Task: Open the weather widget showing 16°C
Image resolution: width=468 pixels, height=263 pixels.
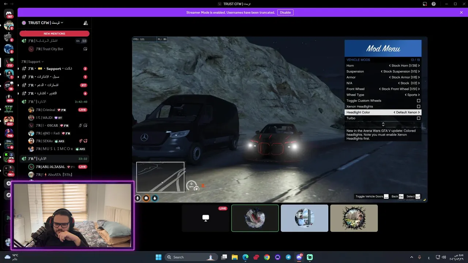Action: click(11, 257)
